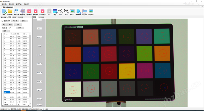This screenshot has height=111, width=204.
Task: Select highlighted row #24 cell
Action: click(x=7, y=92)
